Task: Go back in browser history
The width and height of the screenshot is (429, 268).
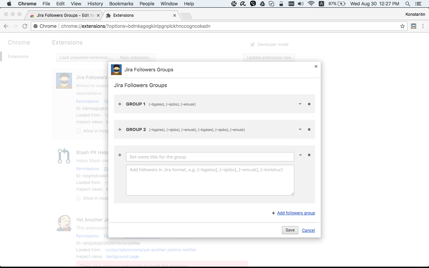Action: point(6,26)
